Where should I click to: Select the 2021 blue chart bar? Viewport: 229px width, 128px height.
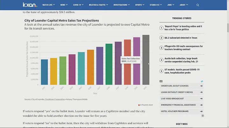pyautogui.click(x=44, y=72)
